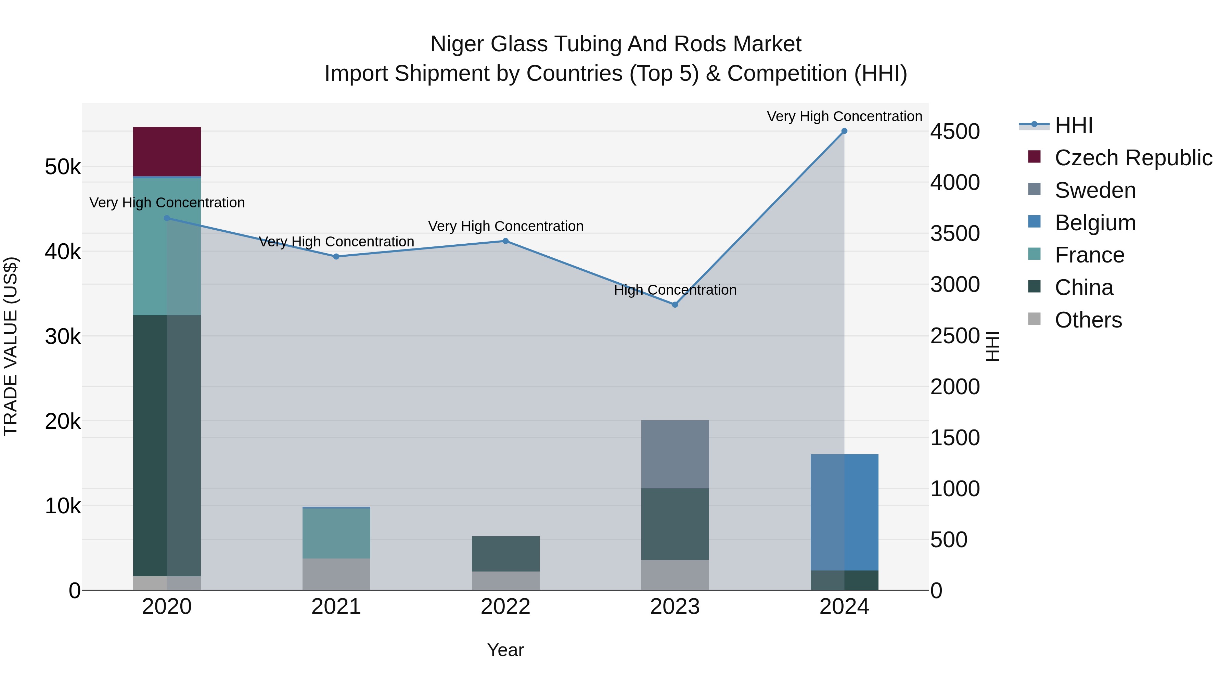
Task: Click the chart title 'Niger Glass Tubing And Rods Market'
Action: click(x=616, y=44)
